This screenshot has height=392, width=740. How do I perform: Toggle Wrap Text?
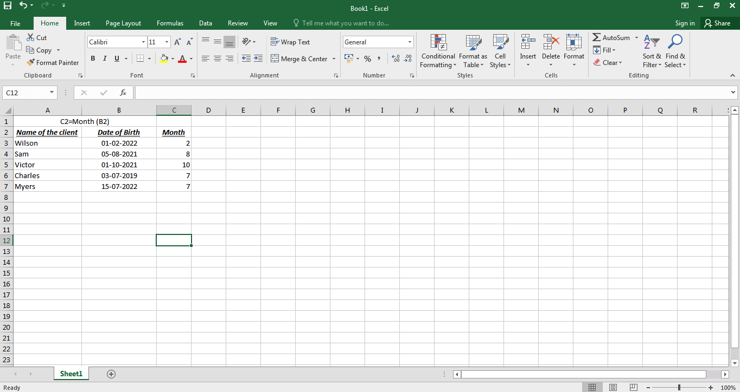click(290, 42)
